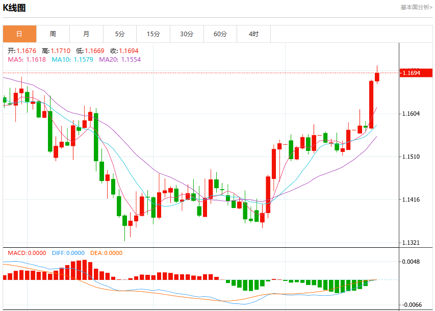Click the K线图 heading
This screenshot has height=311, width=435.
point(14,8)
